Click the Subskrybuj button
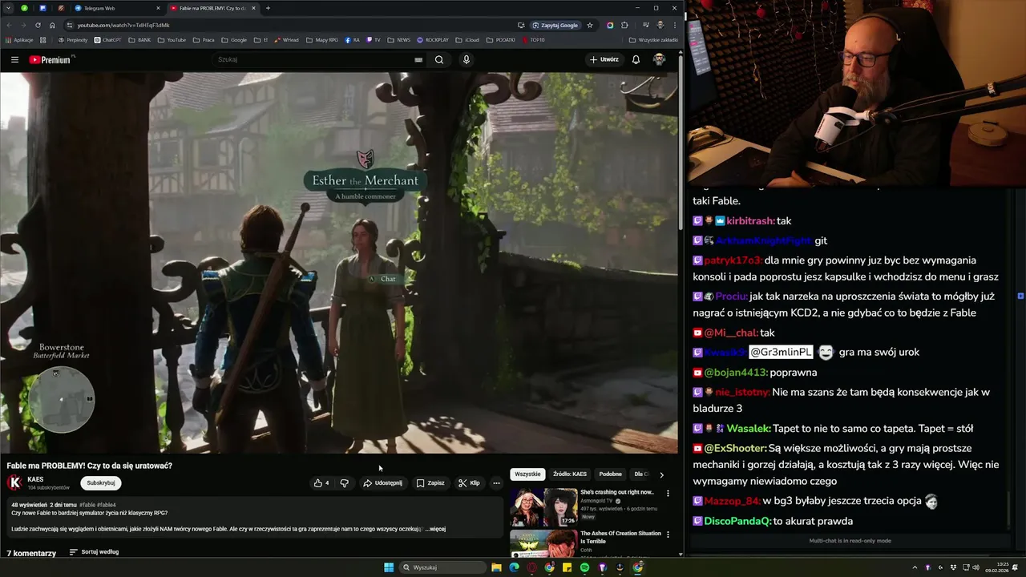 (101, 483)
